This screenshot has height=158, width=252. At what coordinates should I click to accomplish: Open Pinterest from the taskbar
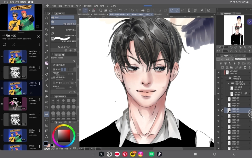click(x=125, y=154)
